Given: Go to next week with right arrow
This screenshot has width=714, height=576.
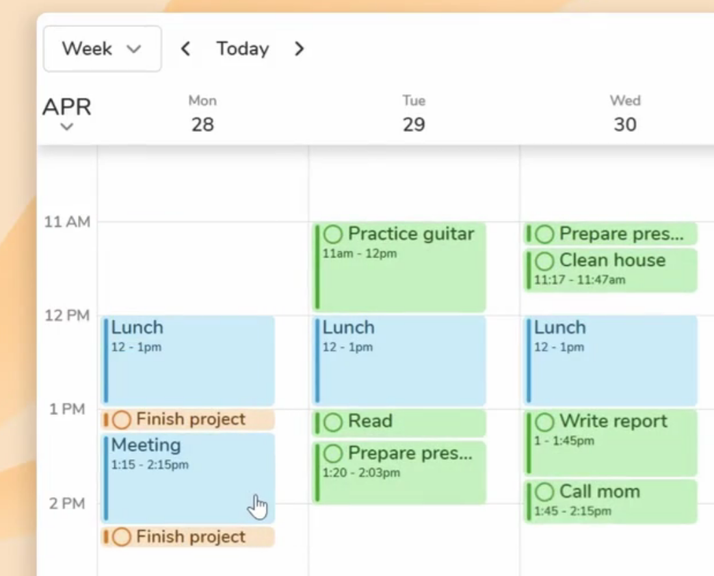Looking at the screenshot, I should coord(299,49).
